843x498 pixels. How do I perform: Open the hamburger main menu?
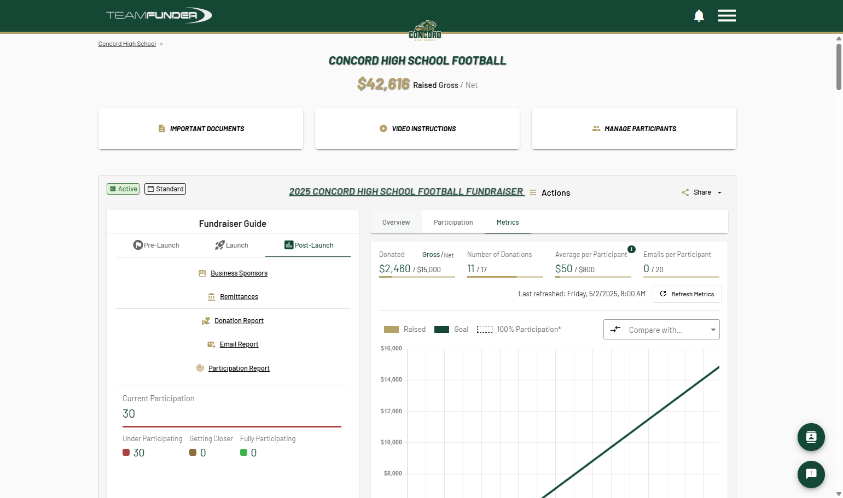[x=726, y=15]
